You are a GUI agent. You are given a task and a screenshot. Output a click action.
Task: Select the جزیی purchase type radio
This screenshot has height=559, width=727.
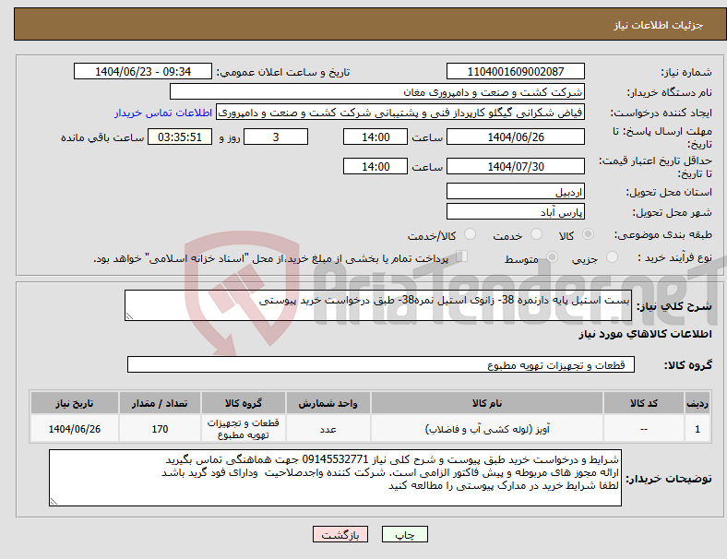[612, 257]
